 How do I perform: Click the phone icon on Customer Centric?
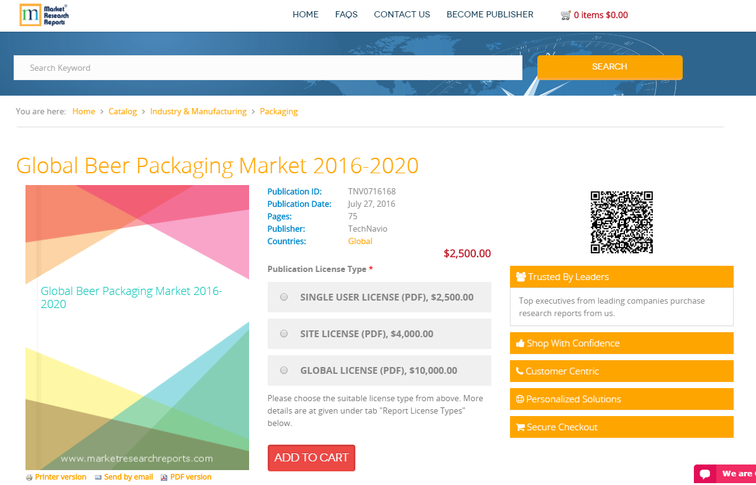(521, 371)
